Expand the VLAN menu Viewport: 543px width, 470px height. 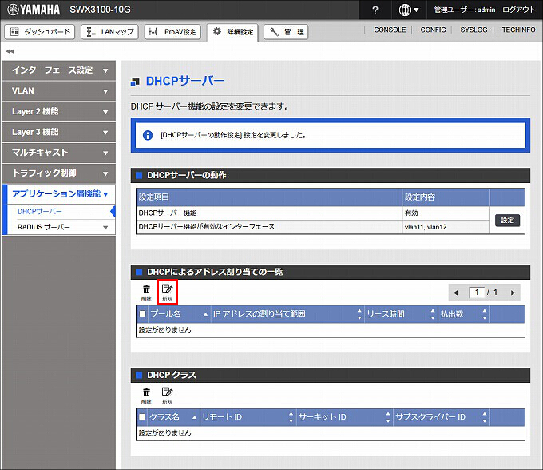coord(59,91)
